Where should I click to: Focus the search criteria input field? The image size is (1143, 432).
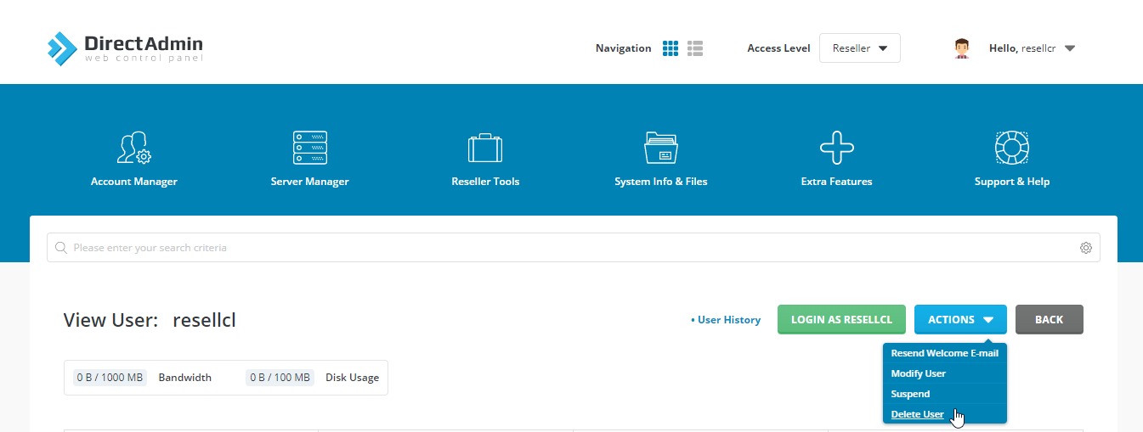pos(574,248)
